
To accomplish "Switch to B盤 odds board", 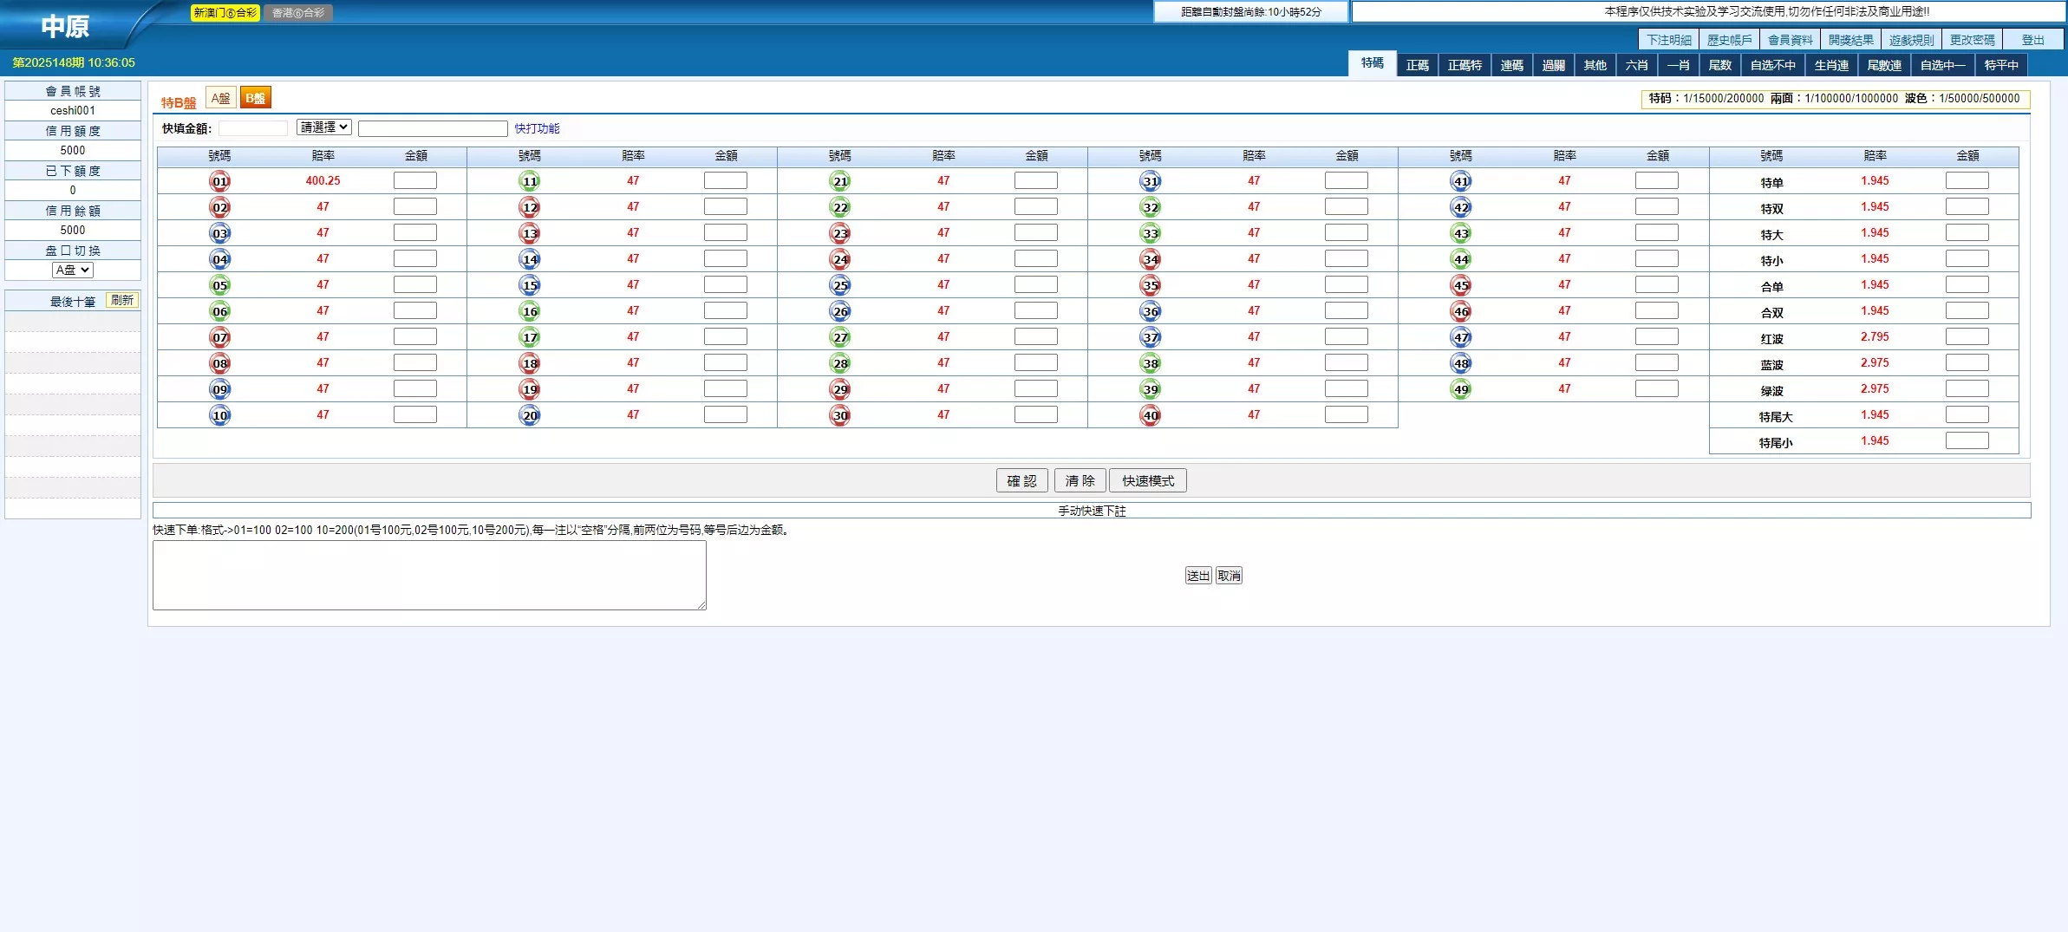I will 256,98.
